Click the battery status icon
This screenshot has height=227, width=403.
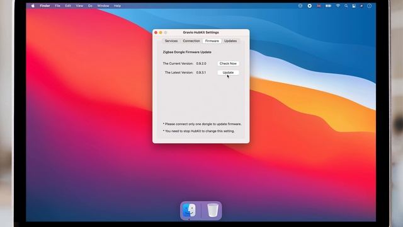(328, 6)
